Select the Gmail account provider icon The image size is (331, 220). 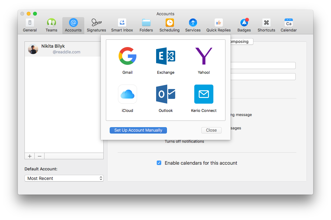127,56
